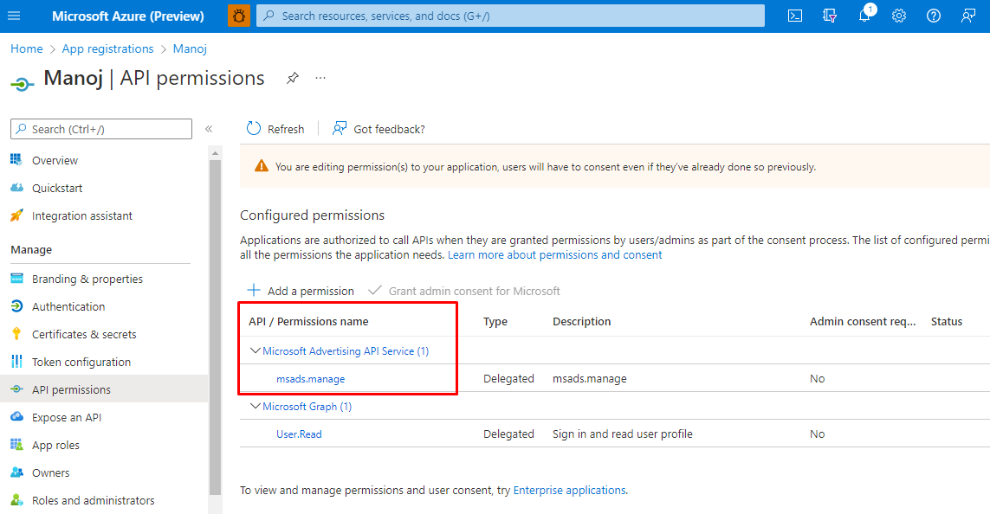Click the orange bug preview icon
Viewport: 990px width, 514px height.
(239, 16)
